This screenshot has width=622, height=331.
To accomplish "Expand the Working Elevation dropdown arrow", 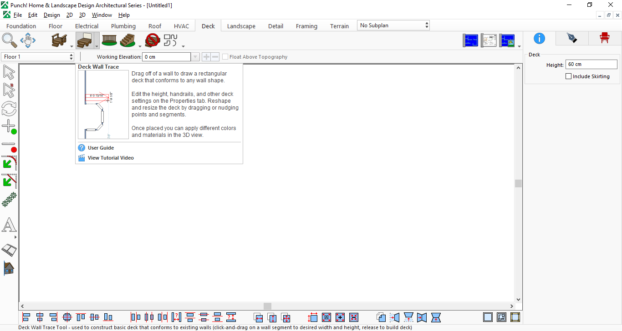I will [x=195, y=57].
